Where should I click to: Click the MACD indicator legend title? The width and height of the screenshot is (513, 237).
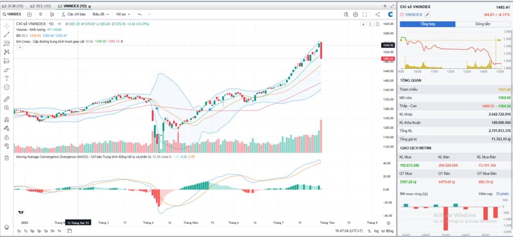point(83,157)
